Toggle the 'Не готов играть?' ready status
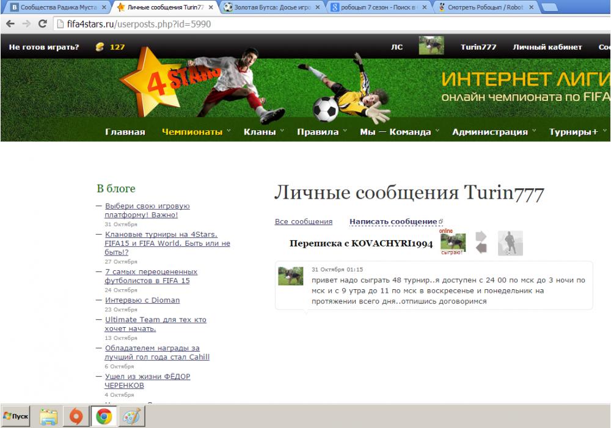Image resolution: width=611 pixels, height=428 pixels. pos(44,47)
